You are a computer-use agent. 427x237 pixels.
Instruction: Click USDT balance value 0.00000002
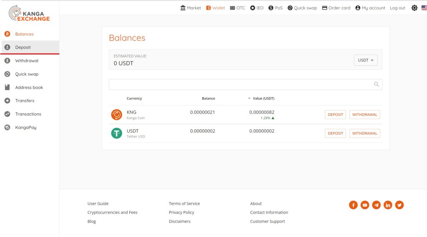202,131
